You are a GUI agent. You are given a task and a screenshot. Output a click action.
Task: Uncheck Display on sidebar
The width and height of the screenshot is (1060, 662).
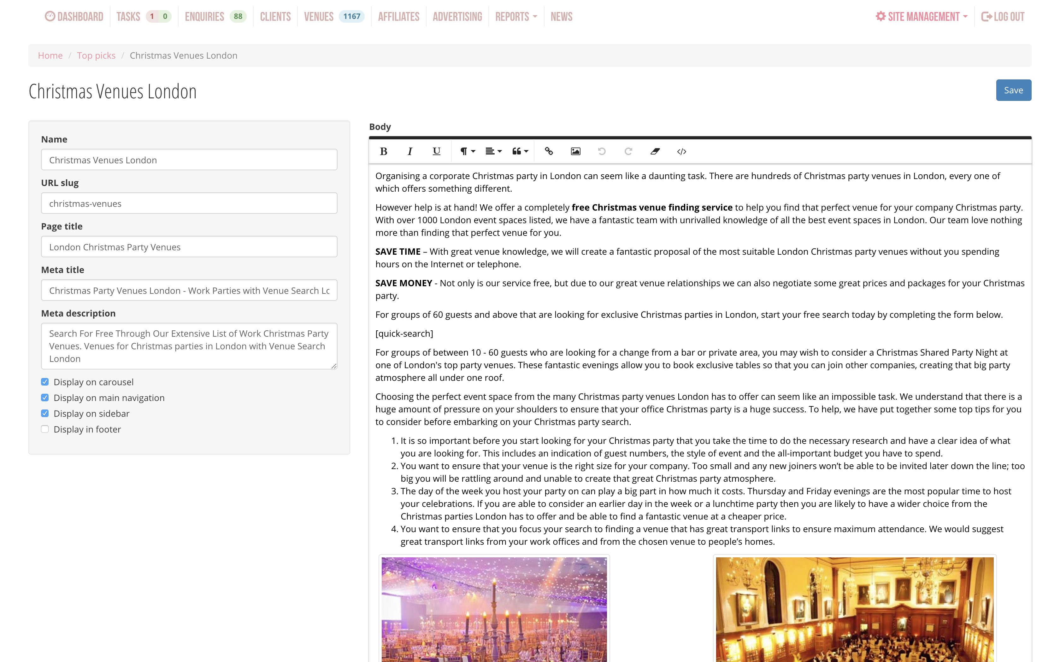tap(45, 413)
